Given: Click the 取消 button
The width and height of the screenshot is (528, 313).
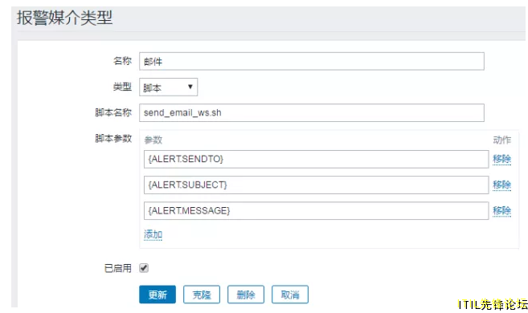Looking at the screenshot, I should pyautogui.click(x=289, y=295).
